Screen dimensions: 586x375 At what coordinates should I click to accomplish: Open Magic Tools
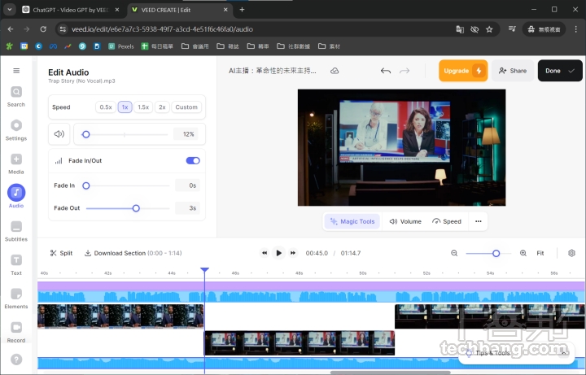click(352, 221)
